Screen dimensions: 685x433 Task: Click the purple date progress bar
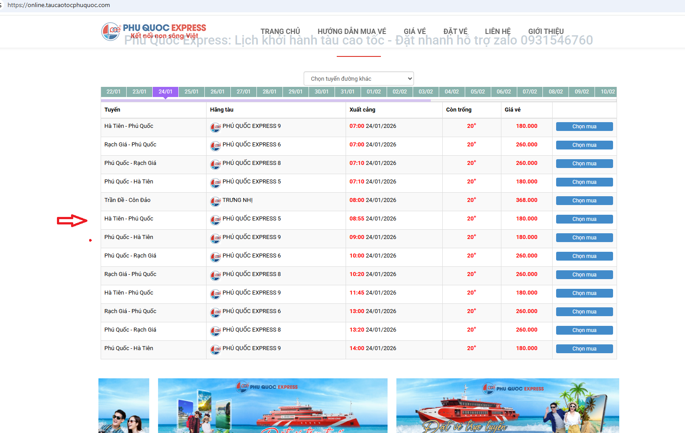tap(265, 101)
